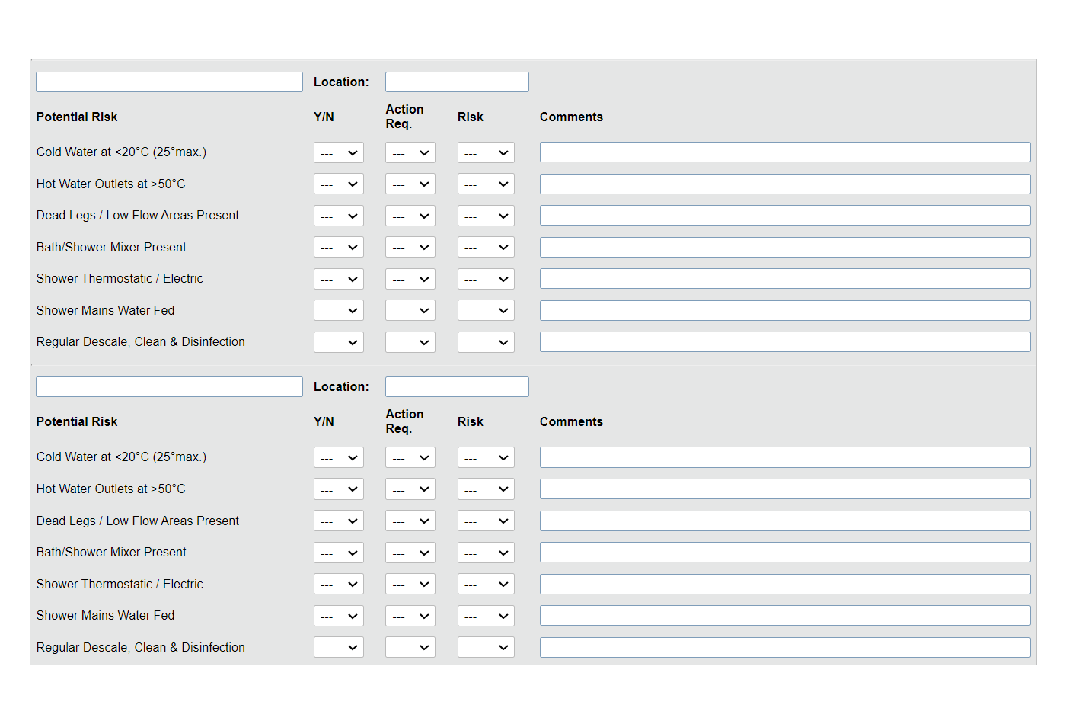The image size is (1066, 724).
Task: Open the Risk dropdown for Shower Thermostatic / Electric
Action: [x=486, y=279]
